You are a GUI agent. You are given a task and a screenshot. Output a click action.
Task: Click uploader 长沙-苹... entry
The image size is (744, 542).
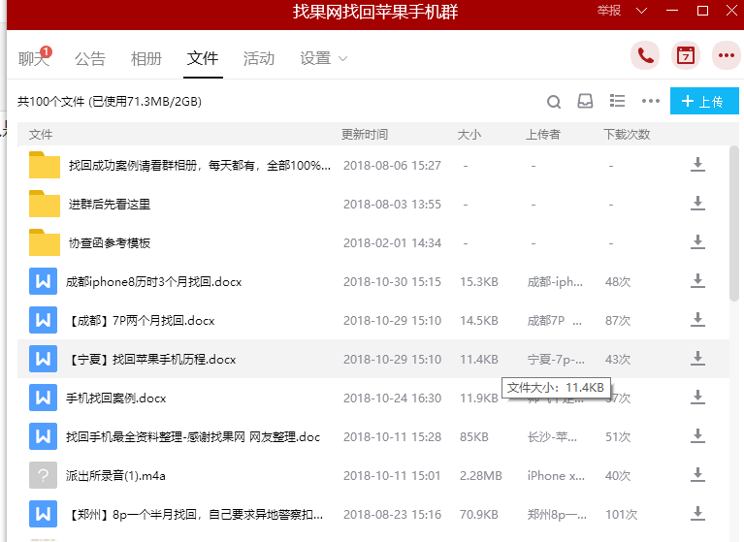click(552, 436)
